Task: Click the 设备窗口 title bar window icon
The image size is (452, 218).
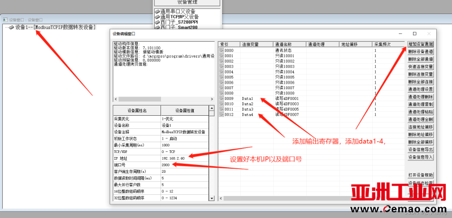Action: pos(5,20)
